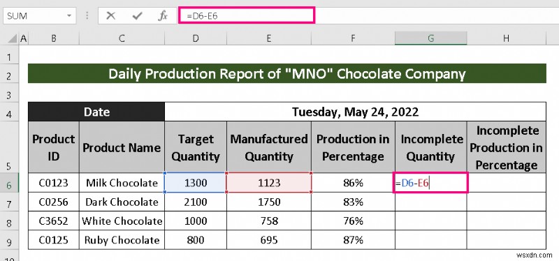Screen dimensions: 559x261
Task: Click the Incomplete Quantity header cell
Action: click(x=430, y=147)
